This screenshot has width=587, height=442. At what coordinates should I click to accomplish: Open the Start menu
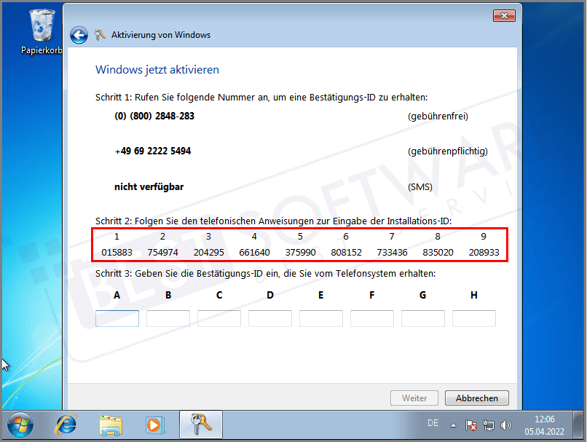click(x=20, y=425)
